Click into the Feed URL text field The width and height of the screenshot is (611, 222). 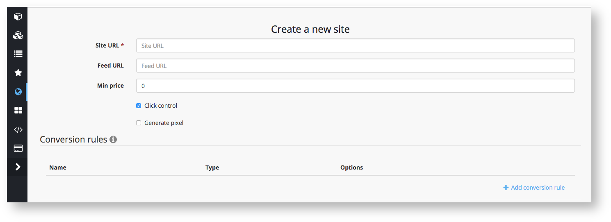[x=355, y=66]
